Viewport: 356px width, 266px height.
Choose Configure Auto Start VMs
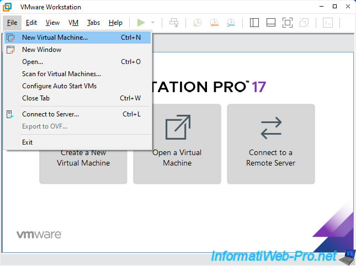pyautogui.click(x=59, y=86)
